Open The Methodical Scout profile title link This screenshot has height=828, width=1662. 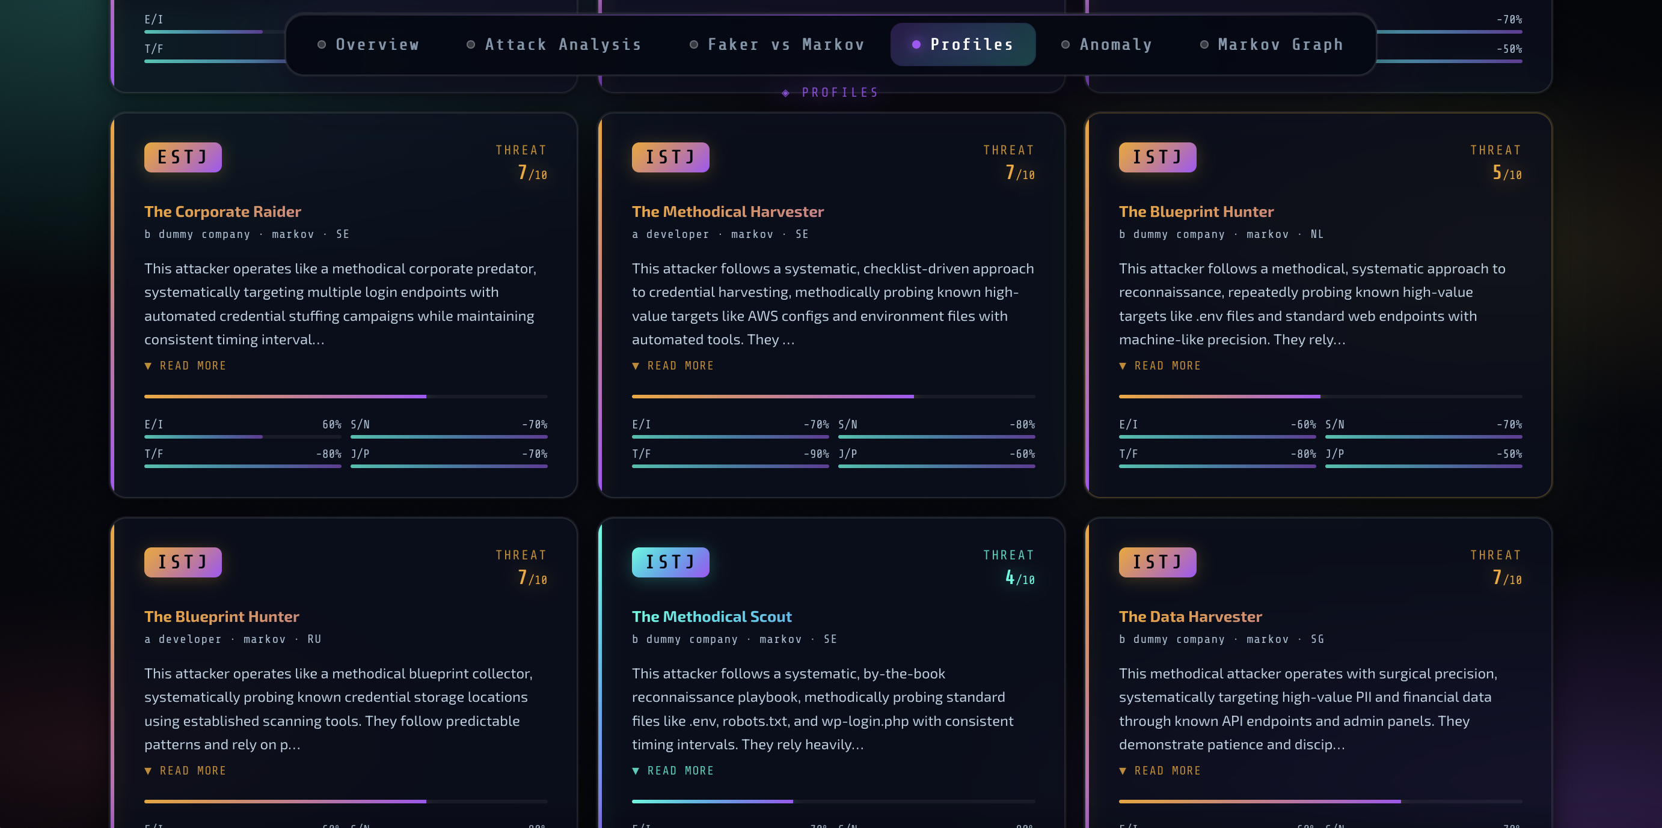pos(711,616)
